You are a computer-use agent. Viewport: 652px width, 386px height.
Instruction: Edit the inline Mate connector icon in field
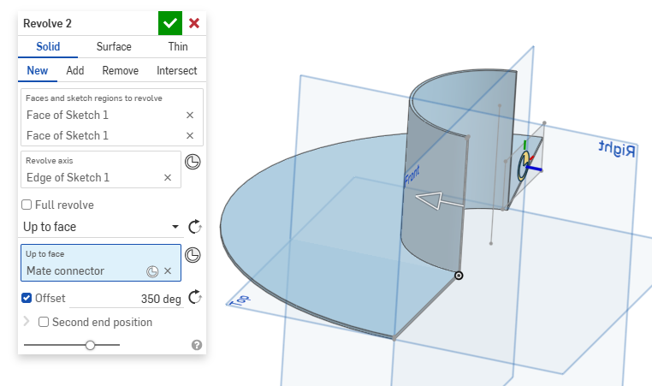pyautogui.click(x=152, y=271)
